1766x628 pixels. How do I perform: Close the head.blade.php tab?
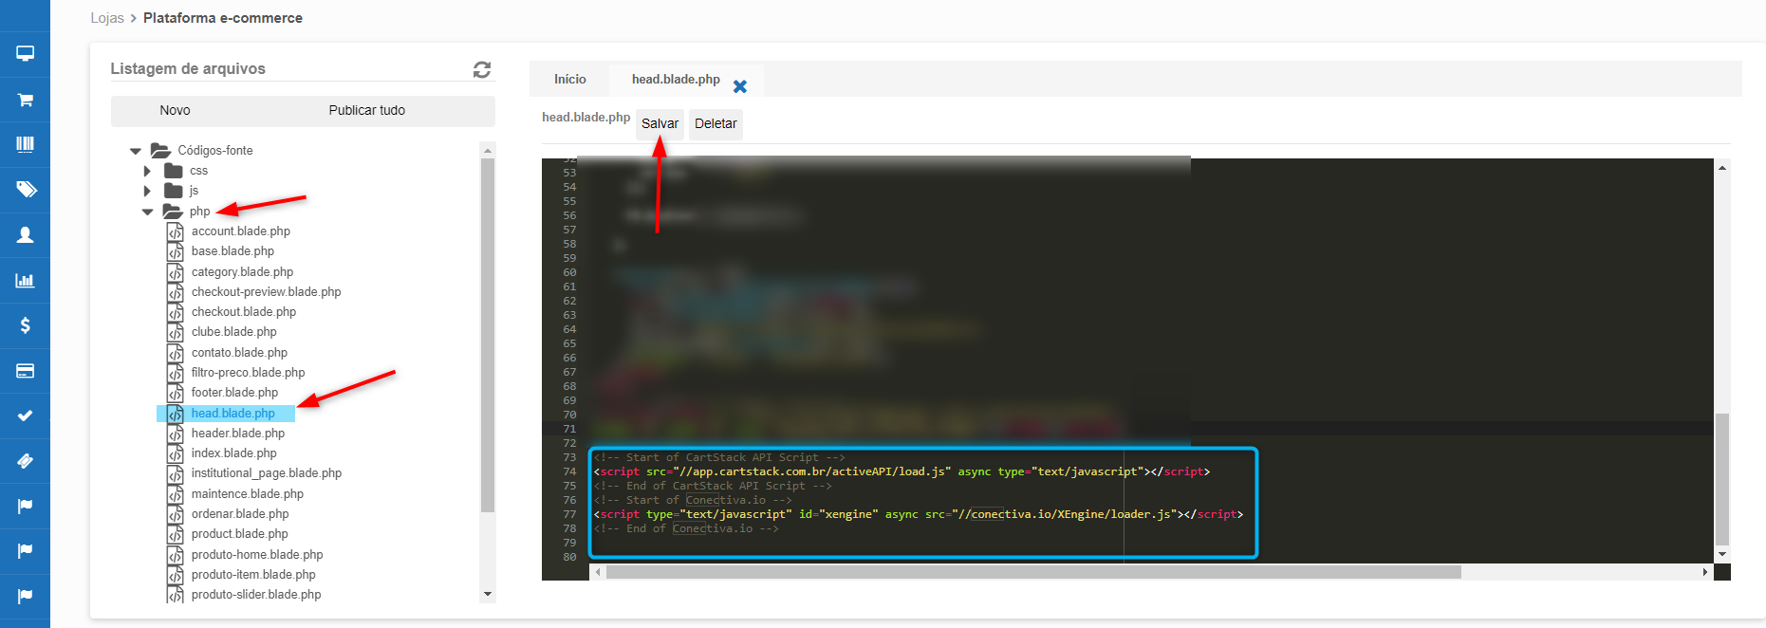(740, 86)
